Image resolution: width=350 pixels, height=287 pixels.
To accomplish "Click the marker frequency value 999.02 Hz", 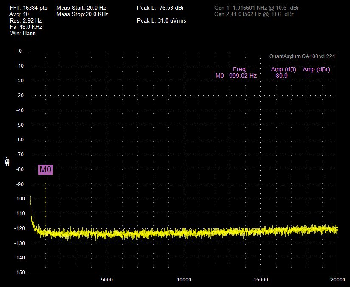I will 243,76.
